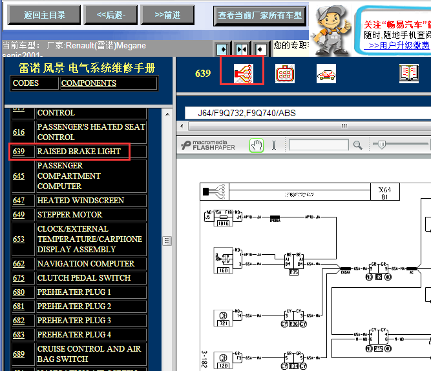Click the mechanic mascot image
Screen dimensions: 431x371
tap(331, 30)
